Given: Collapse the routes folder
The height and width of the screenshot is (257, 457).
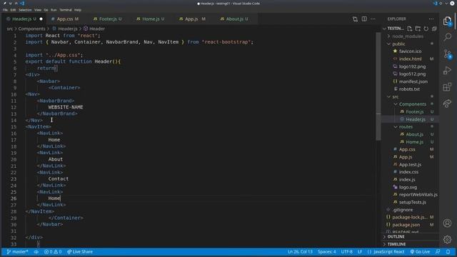Looking at the screenshot, I should pyautogui.click(x=406, y=127).
